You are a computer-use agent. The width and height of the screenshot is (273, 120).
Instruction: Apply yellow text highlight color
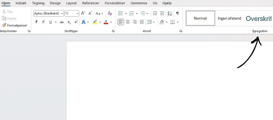[x=95, y=22]
